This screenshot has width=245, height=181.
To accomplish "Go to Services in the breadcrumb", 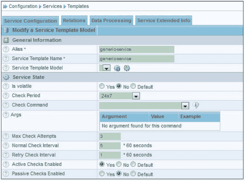I will pyautogui.click(x=52, y=6).
